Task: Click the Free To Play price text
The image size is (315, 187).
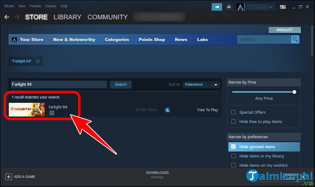Action: [207, 110]
